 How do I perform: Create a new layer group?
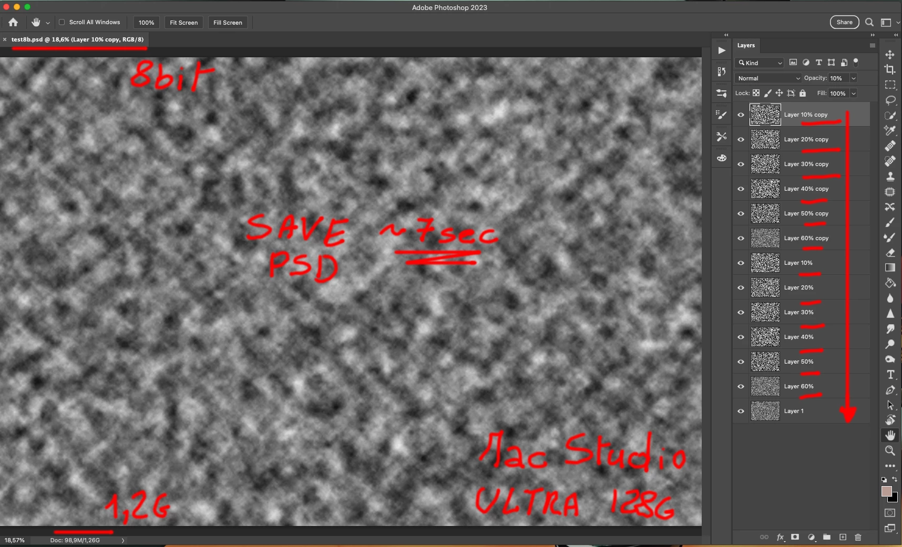[827, 537]
